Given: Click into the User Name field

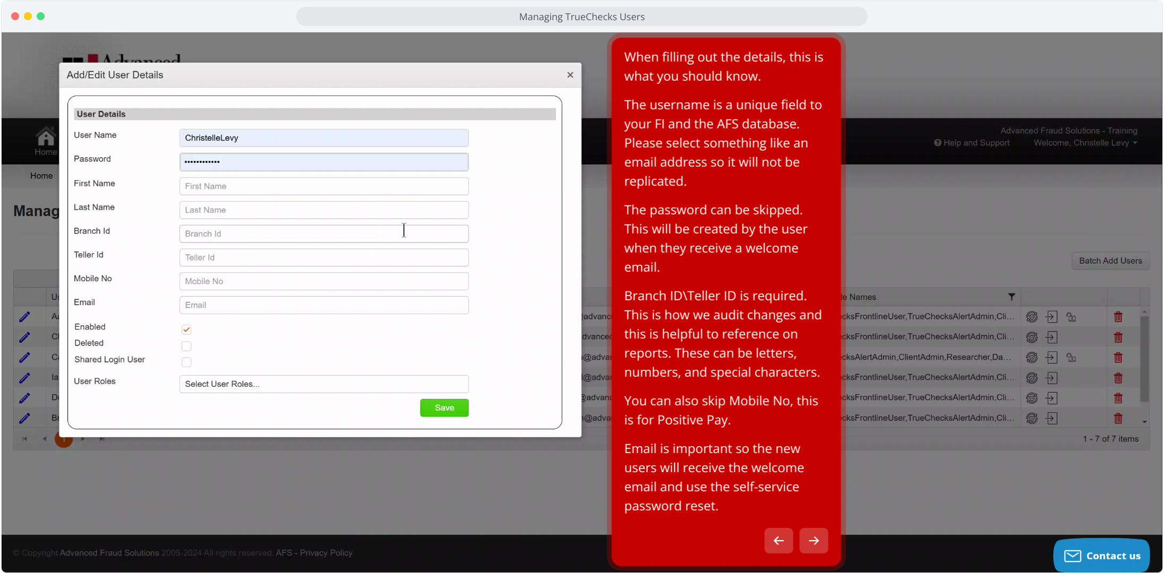Looking at the screenshot, I should (x=324, y=138).
